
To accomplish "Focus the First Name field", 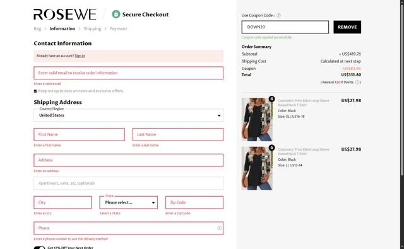I will (x=79, y=134).
